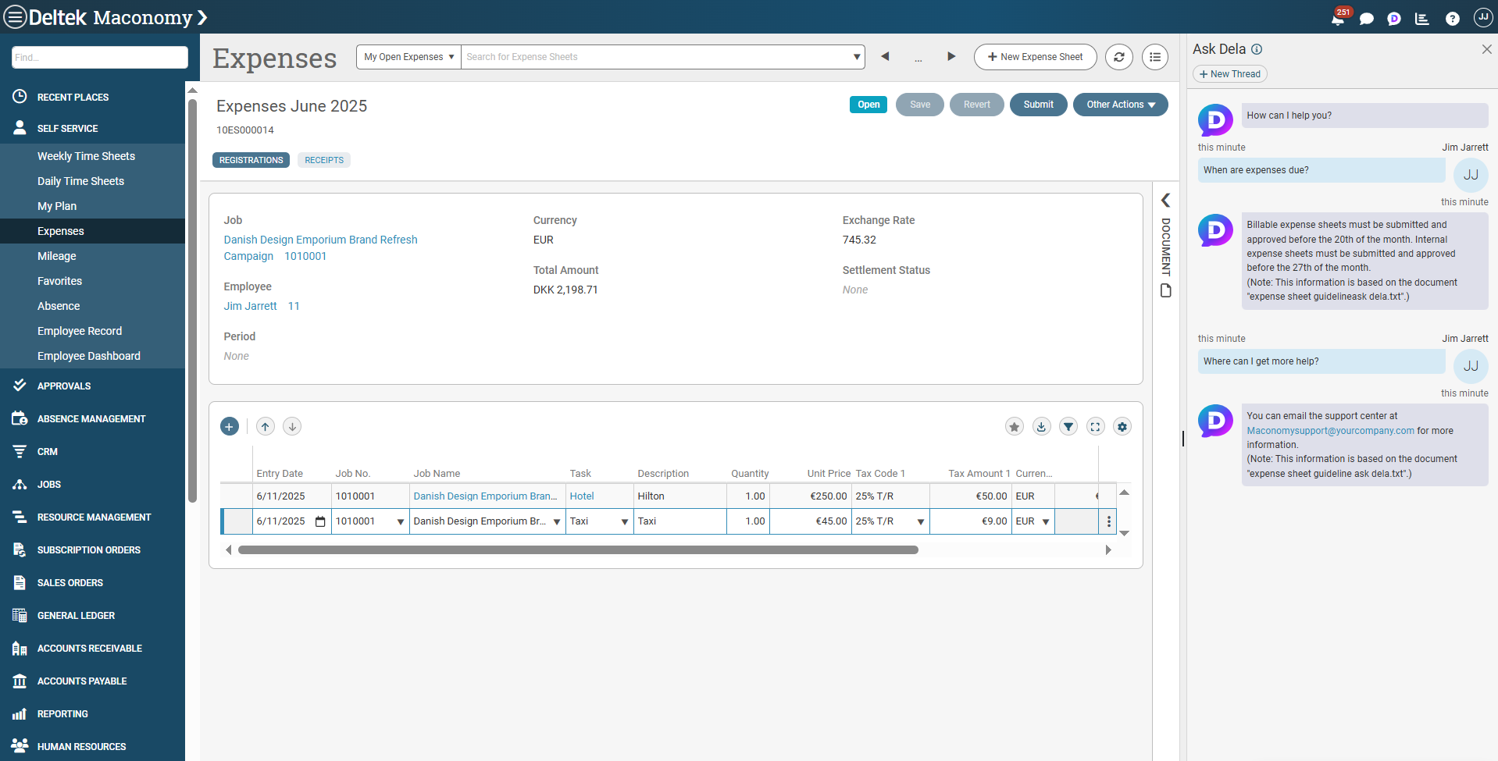Add a new expense line with the plus icon
Screen dimensions: 1498x761
click(229, 426)
